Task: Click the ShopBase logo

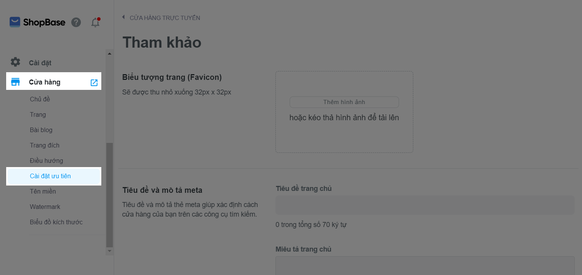Action: pos(37,22)
